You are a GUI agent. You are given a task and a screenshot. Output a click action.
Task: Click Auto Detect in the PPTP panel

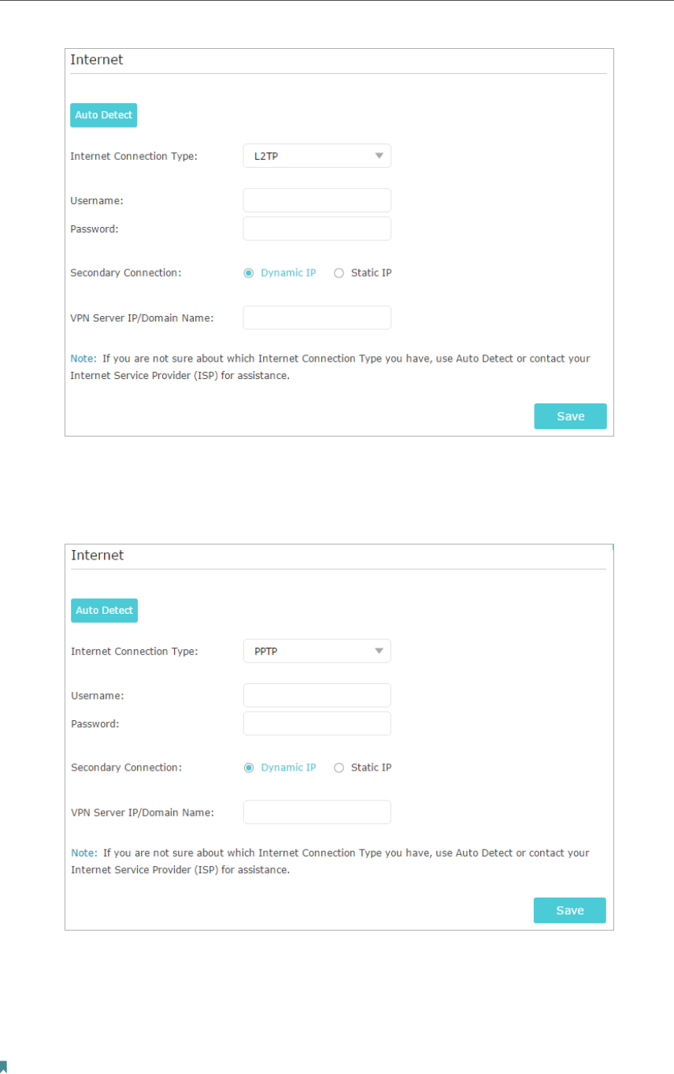[104, 611]
